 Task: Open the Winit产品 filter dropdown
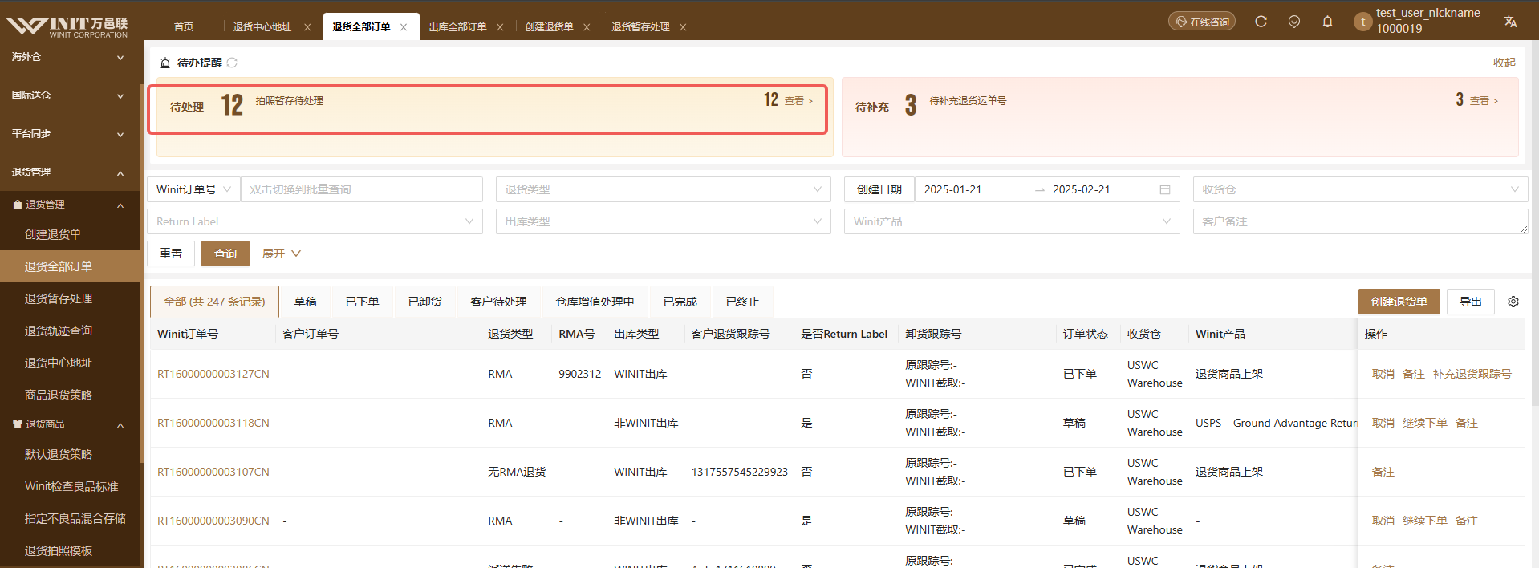pyautogui.click(x=1012, y=221)
